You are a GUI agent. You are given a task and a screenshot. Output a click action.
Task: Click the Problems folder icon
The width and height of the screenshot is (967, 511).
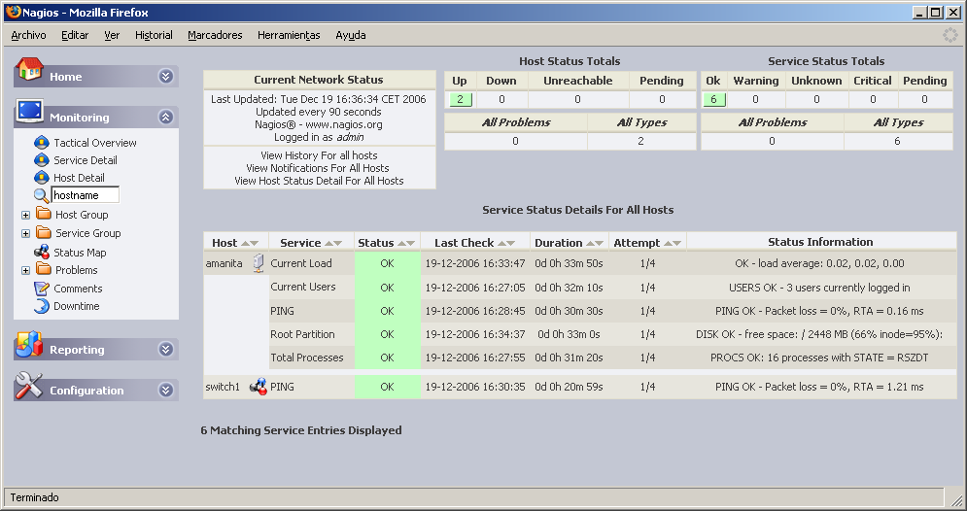point(43,268)
